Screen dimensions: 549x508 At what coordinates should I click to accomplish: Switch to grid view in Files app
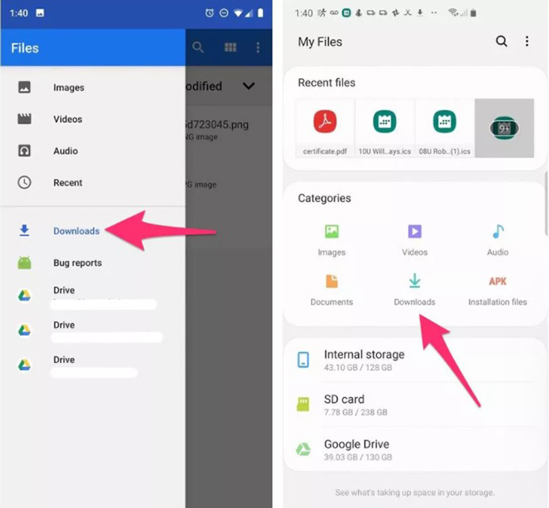230,47
